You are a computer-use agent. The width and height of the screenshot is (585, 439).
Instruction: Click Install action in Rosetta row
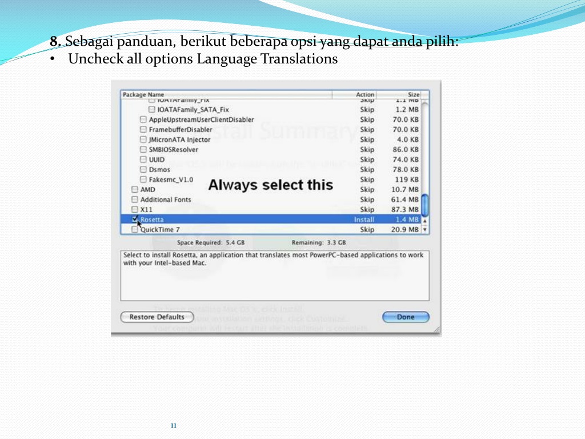coord(364,219)
